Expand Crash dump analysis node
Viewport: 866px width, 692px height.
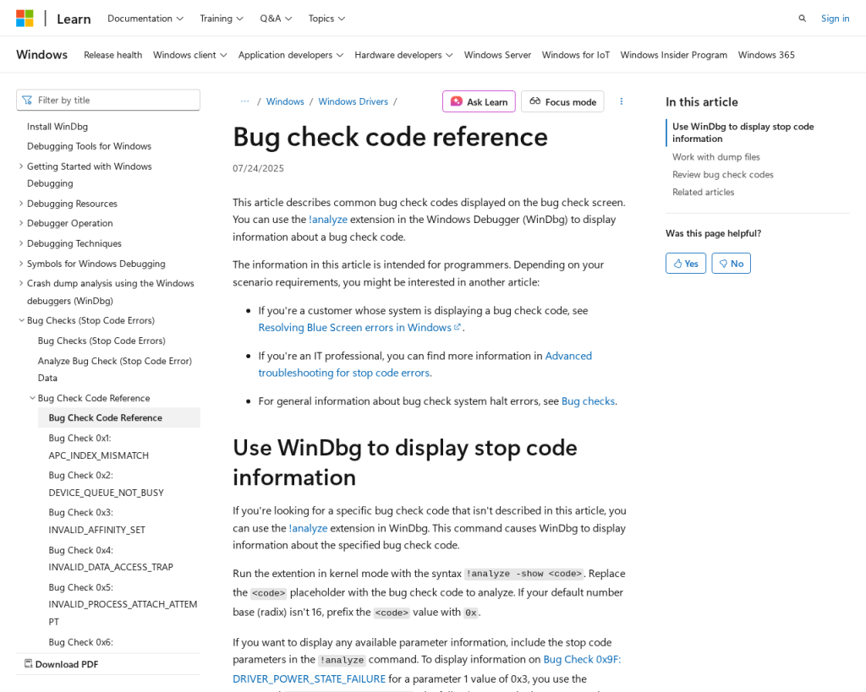(21, 283)
